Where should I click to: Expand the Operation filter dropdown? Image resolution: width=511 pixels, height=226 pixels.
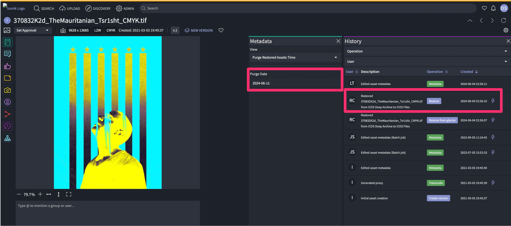point(427,51)
